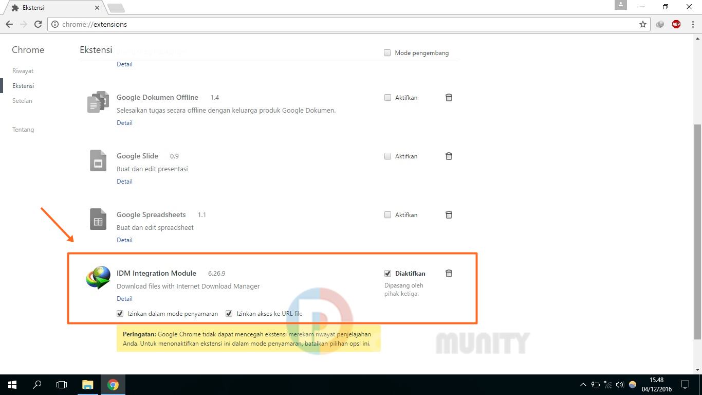Delete Google Spreadsheets extension via trash icon
Screen dimensions: 702x395
click(x=449, y=215)
